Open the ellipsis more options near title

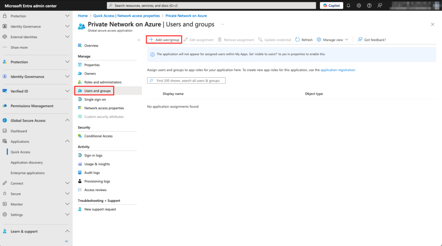[x=223, y=24]
